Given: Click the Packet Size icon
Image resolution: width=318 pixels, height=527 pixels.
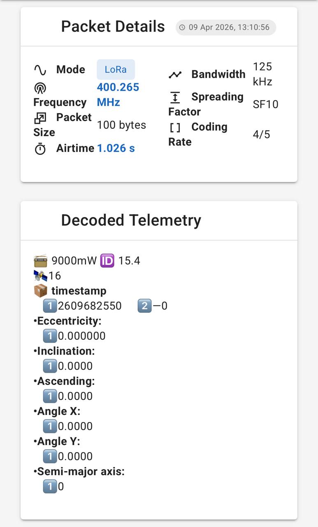Looking at the screenshot, I should pyautogui.click(x=40, y=118).
